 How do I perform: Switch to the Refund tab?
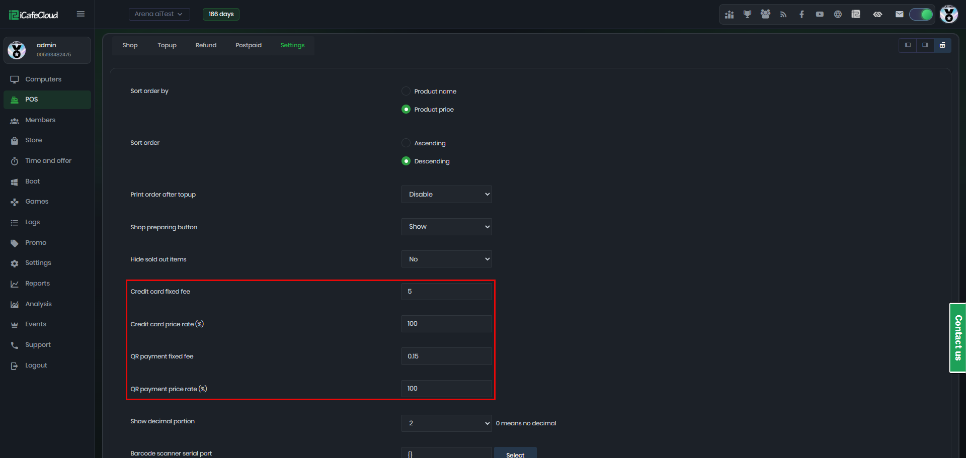click(206, 45)
